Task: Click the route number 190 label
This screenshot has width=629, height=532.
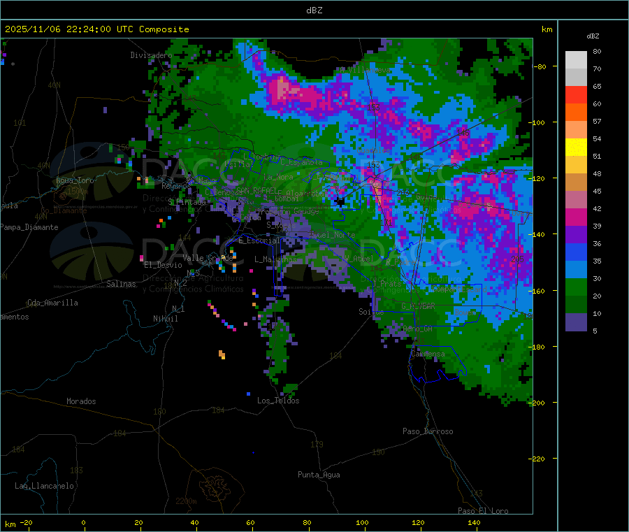Action: coord(378,452)
